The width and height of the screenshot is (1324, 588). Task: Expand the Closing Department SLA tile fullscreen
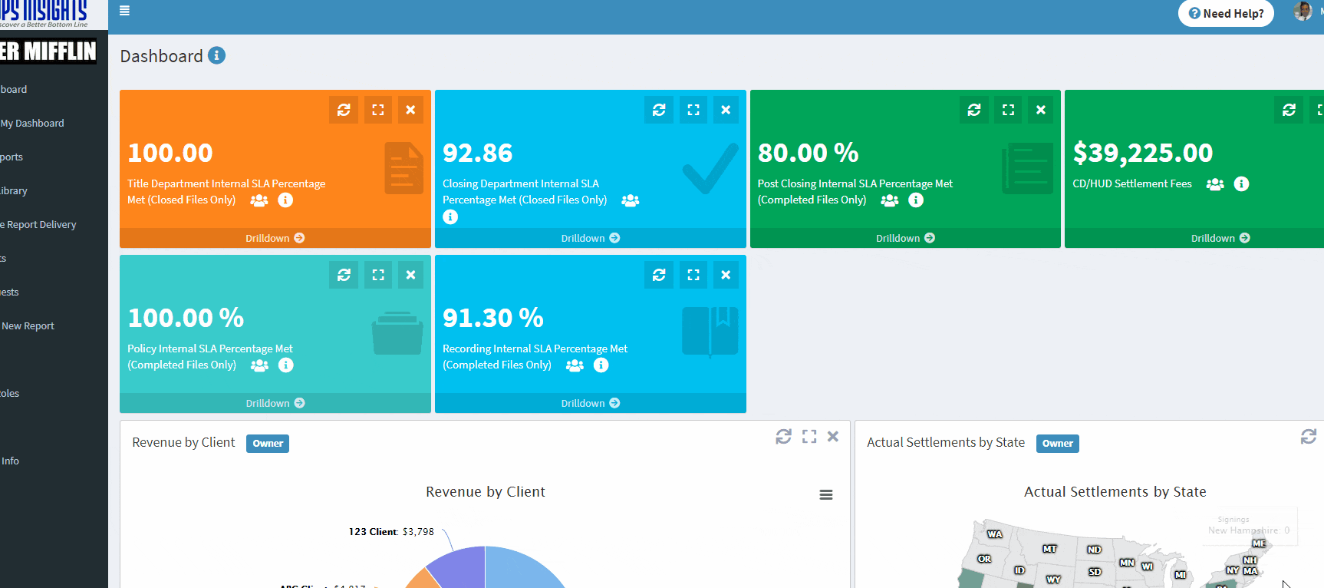tap(693, 110)
